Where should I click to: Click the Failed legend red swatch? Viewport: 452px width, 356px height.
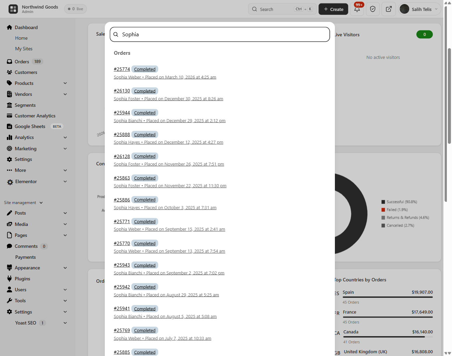(384, 210)
